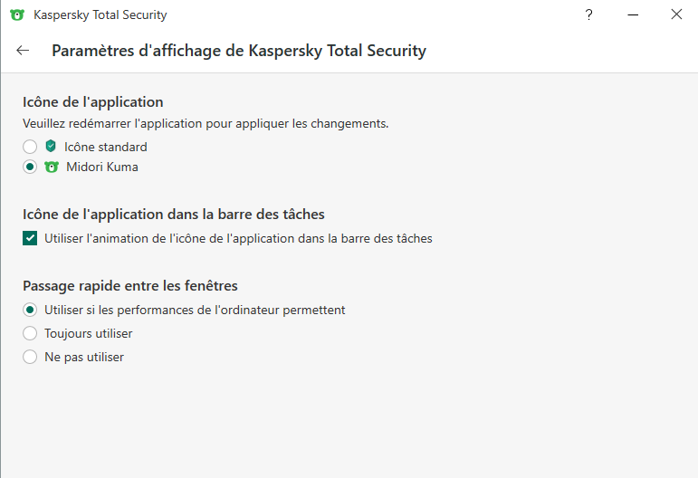The image size is (698, 478).
Task: Minimize the Kaspersky window
Action: (x=633, y=14)
